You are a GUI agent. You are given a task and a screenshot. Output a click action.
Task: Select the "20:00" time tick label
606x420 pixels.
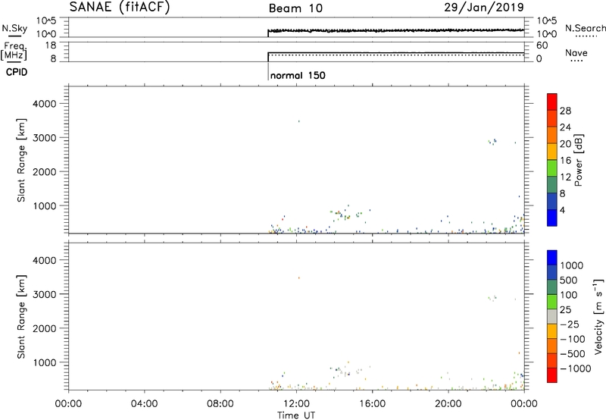(448, 404)
